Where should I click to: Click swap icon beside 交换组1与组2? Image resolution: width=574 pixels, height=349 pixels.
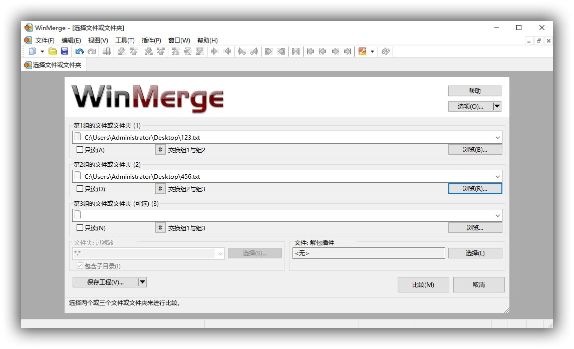(x=160, y=150)
